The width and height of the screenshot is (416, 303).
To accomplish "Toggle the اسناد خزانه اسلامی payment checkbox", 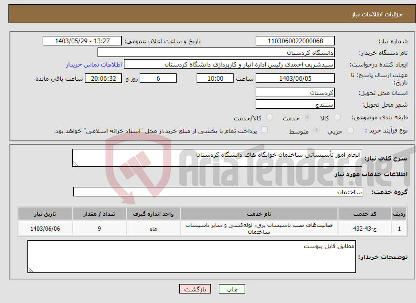I will [264, 129].
